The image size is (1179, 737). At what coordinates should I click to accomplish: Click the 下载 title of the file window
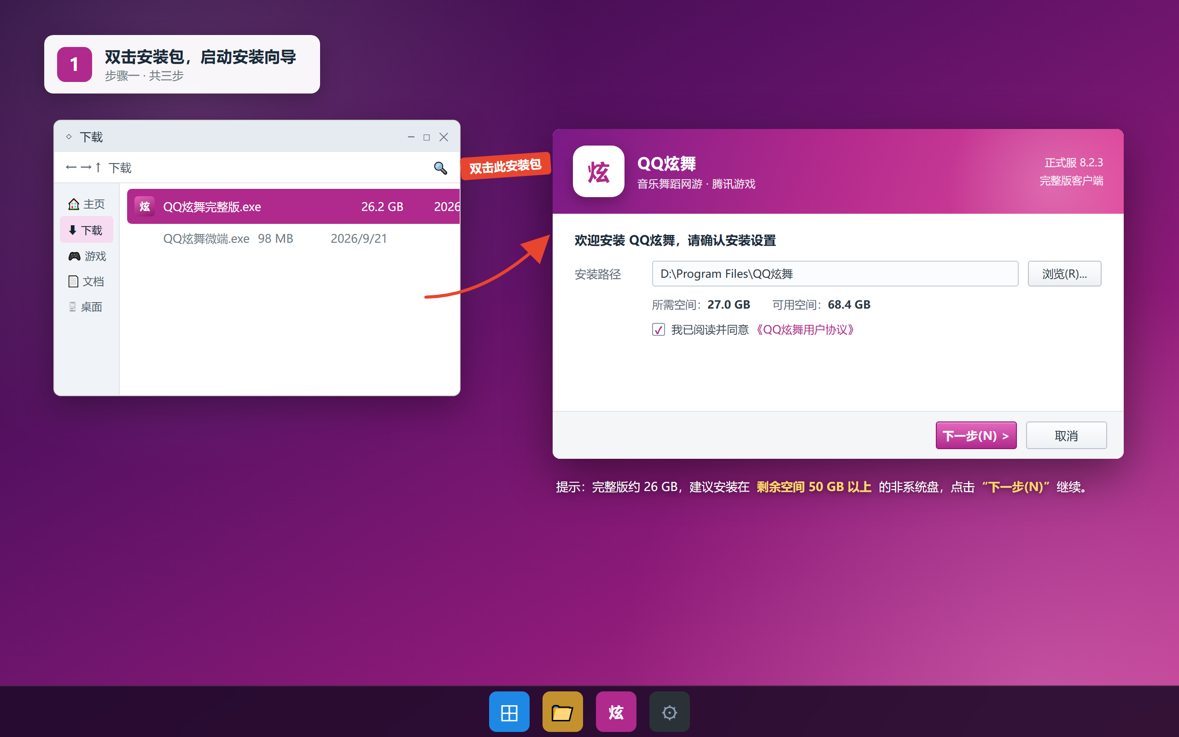tap(91, 137)
